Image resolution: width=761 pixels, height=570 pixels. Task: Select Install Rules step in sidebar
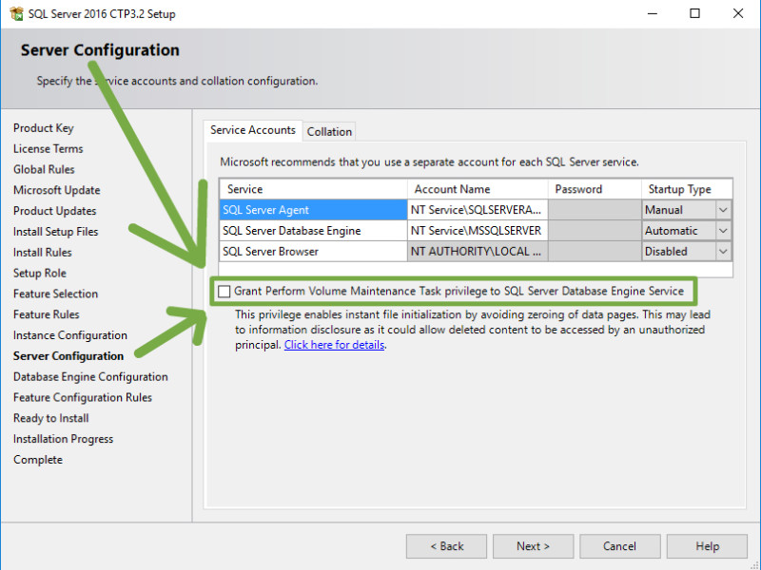tap(43, 253)
